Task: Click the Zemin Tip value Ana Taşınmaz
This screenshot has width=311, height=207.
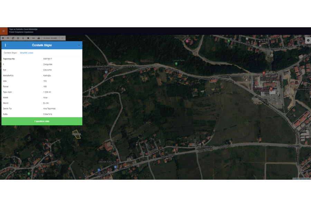Action: [49, 109]
